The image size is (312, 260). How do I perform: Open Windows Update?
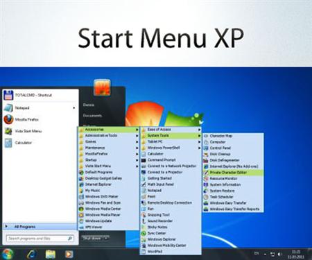coord(109,221)
